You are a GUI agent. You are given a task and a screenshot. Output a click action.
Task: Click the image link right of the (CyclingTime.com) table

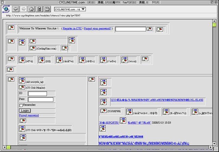coord(72,40)
